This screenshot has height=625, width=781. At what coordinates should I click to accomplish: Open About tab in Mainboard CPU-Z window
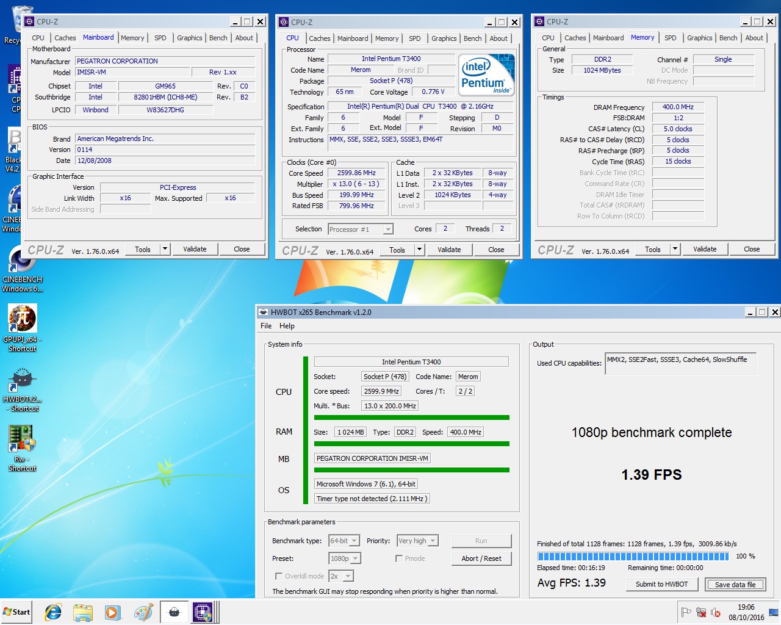244,38
